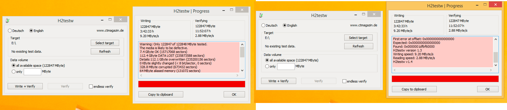Copy the Warning log to clipboard in left Progress window
This screenshot has width=507, height=110.
(x=161, y=94)
